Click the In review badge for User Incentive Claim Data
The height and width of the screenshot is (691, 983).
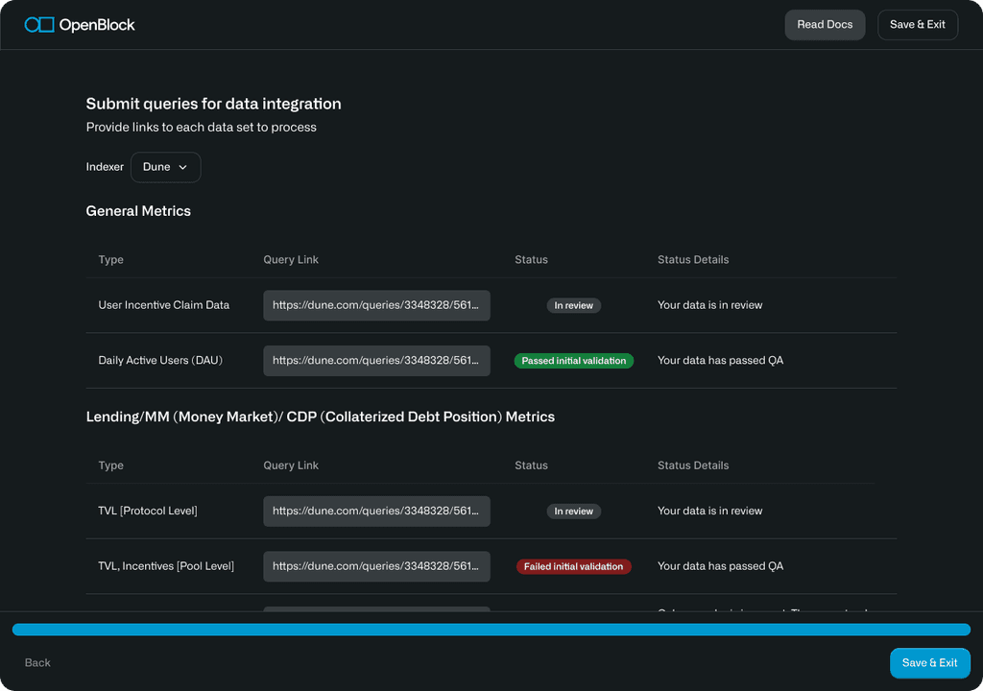[574, 305]
